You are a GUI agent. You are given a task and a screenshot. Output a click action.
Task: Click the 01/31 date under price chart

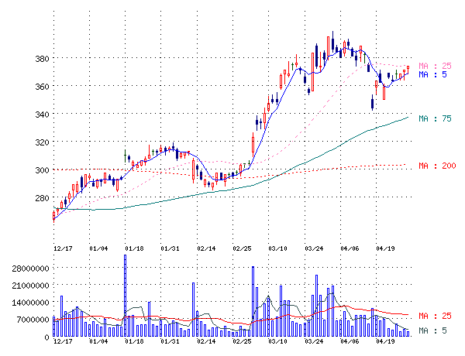point(170,248)
